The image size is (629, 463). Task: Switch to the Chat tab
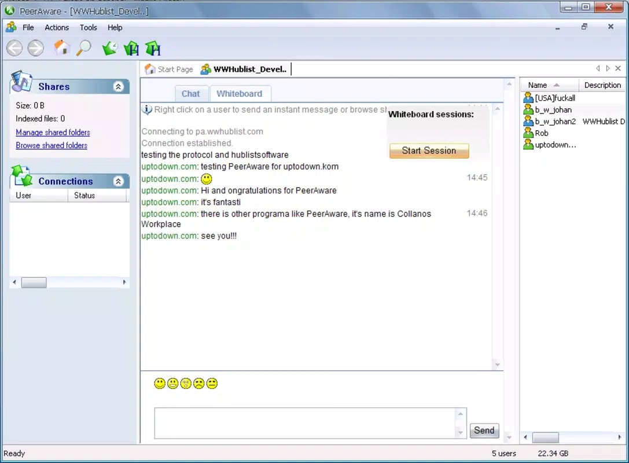[190, 94]
